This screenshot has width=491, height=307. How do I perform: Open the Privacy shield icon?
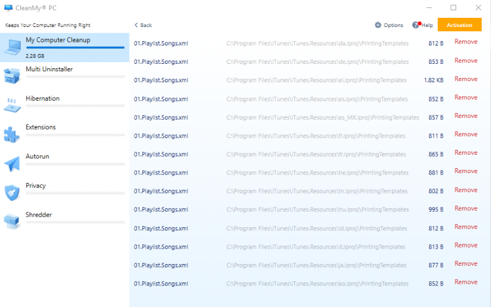pyautogui.click(x=12, y=192)
